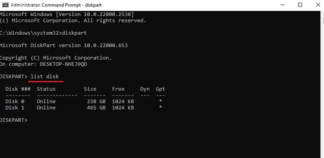Click the window title text 'Administrator: Command Prompt - diskpart'
Image resolution: width=324 pixels, height=158 pixels.
click(x=56, y=5)
